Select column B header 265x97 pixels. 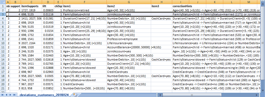coord(15,2)
